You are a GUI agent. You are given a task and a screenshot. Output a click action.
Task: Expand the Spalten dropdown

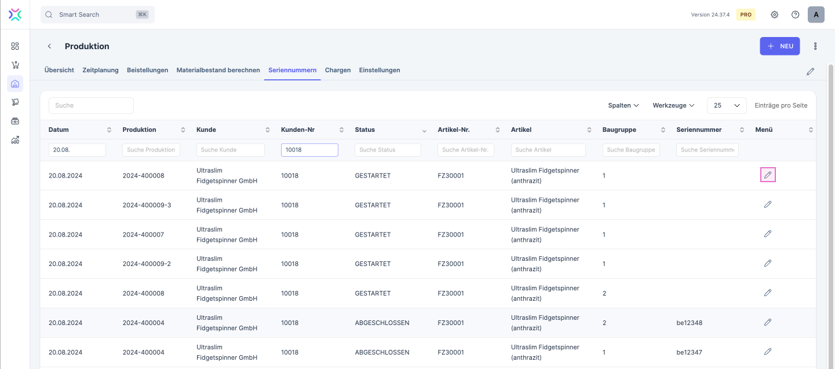[x=623, y=105]
